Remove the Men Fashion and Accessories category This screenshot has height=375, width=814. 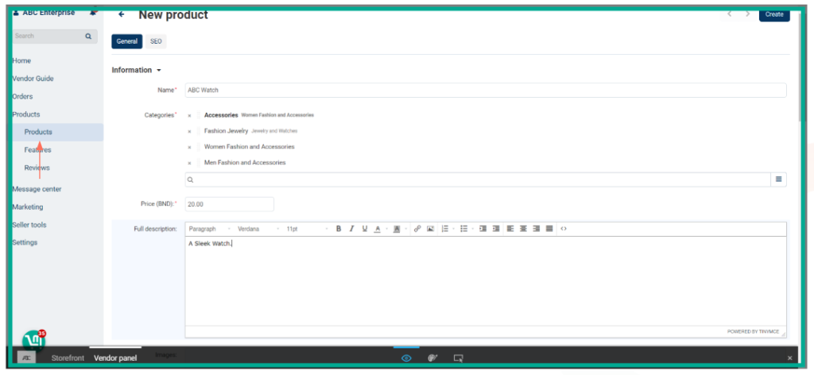click(189, 163)
